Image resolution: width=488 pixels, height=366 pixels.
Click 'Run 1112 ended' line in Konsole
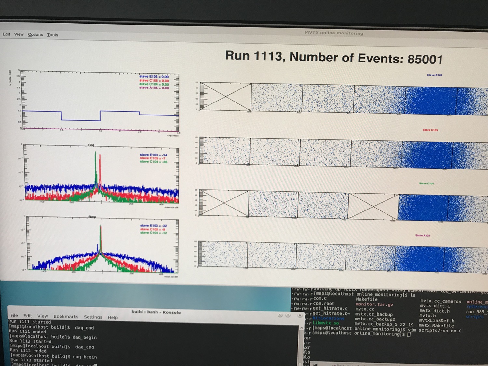pyautogui.click(x=28, y=351)
